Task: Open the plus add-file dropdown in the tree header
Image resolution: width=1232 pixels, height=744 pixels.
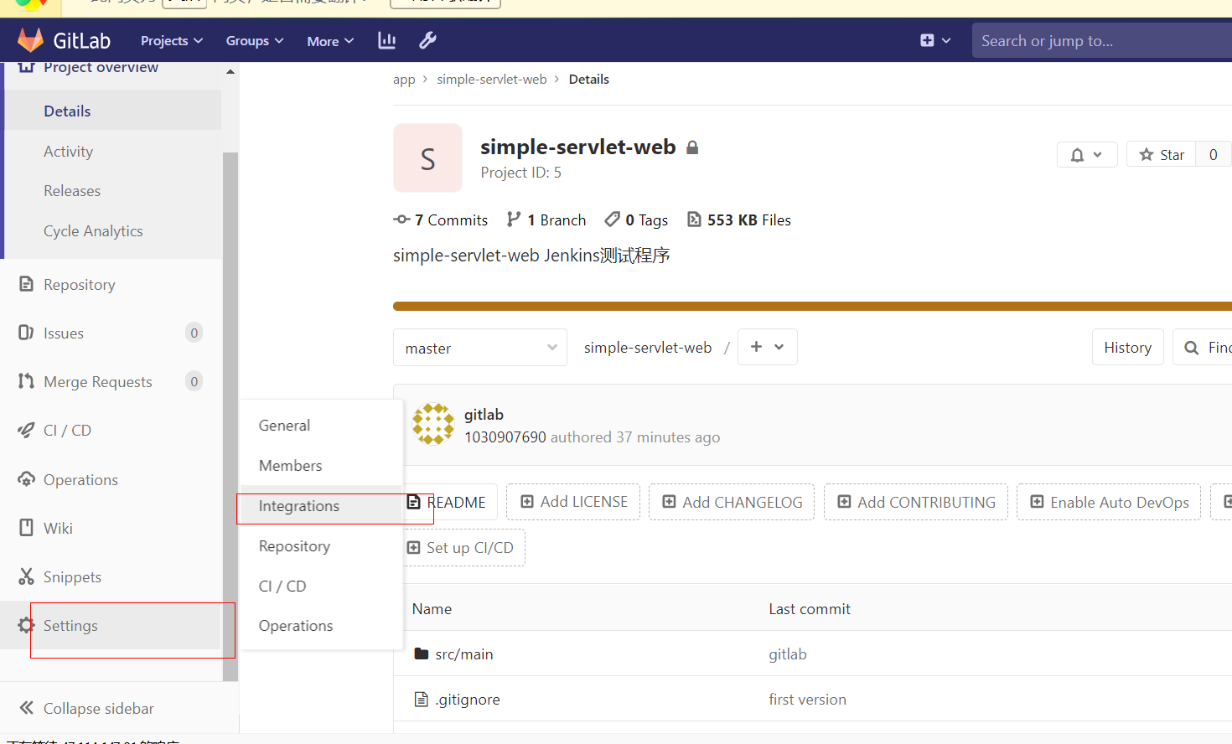Action: [x=767, y=347]
